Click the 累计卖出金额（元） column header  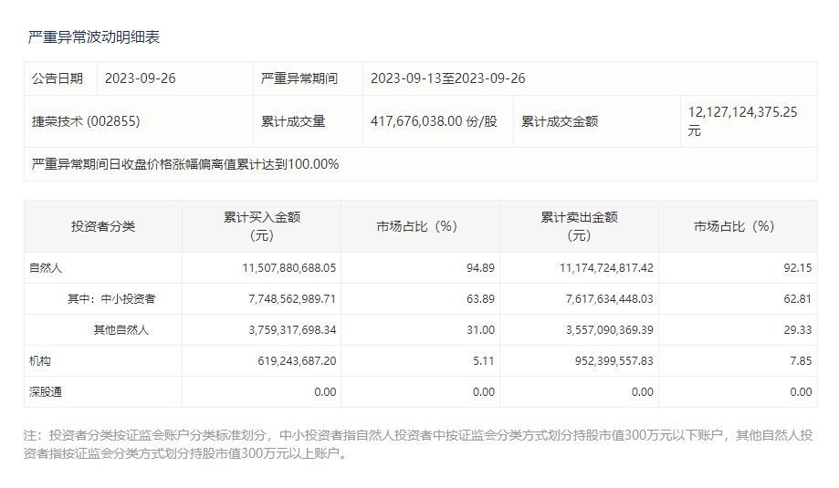click(578, 226)
